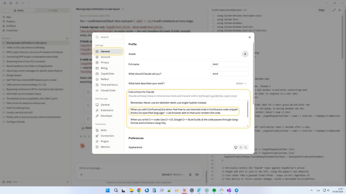The width and height of the screenshot is (346, 194).
Task: Click the microphone icon in the message composer
Action: (x=190, y=175)
